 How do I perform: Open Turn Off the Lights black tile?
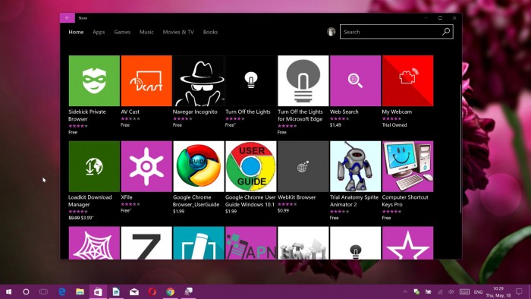[250, 80]
